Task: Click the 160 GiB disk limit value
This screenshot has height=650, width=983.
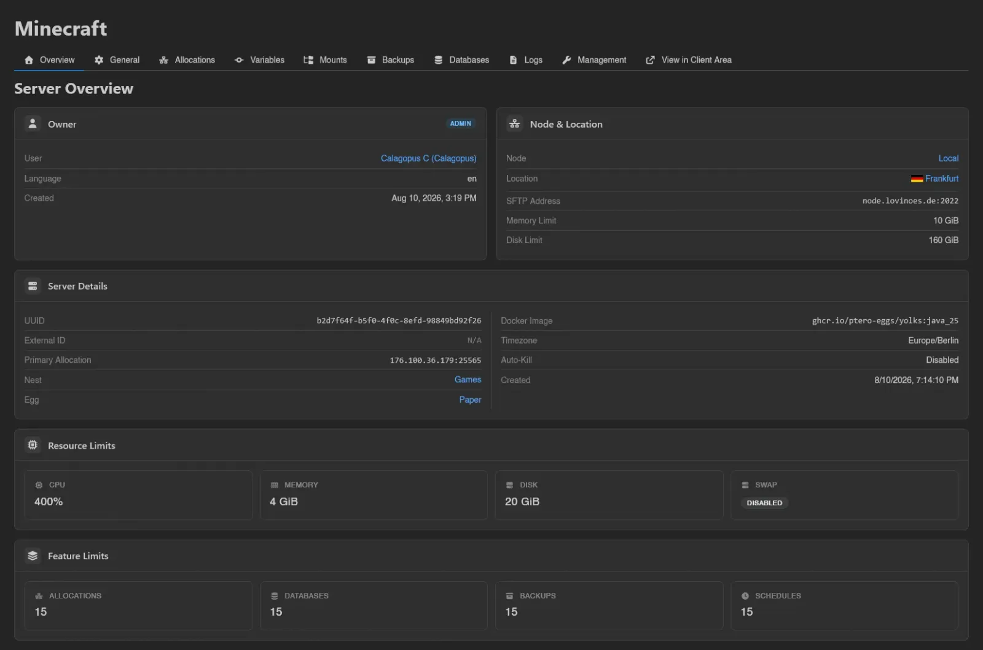Action: click(x=943, y=240)
